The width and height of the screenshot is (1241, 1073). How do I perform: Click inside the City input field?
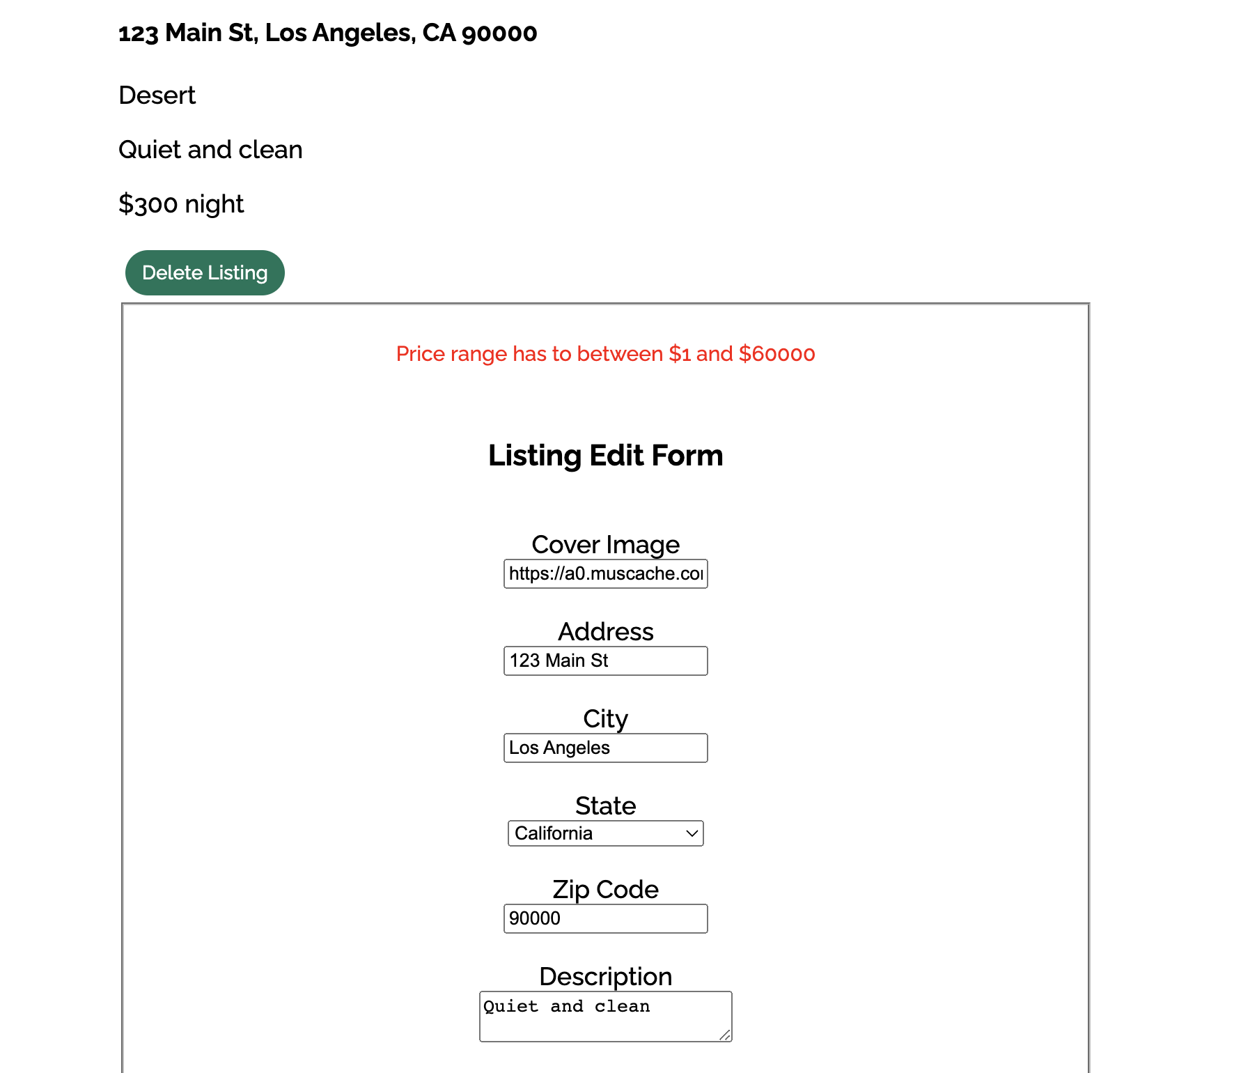click(605, 748)
